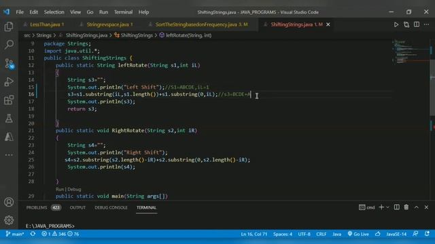Close the terminal panel

click(426, 207)
